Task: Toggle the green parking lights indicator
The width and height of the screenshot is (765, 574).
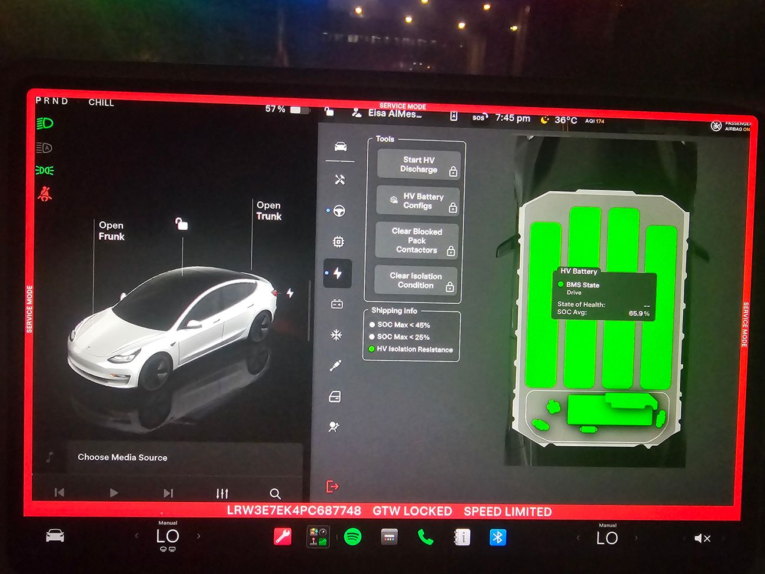Action: (x=44, y=170)
